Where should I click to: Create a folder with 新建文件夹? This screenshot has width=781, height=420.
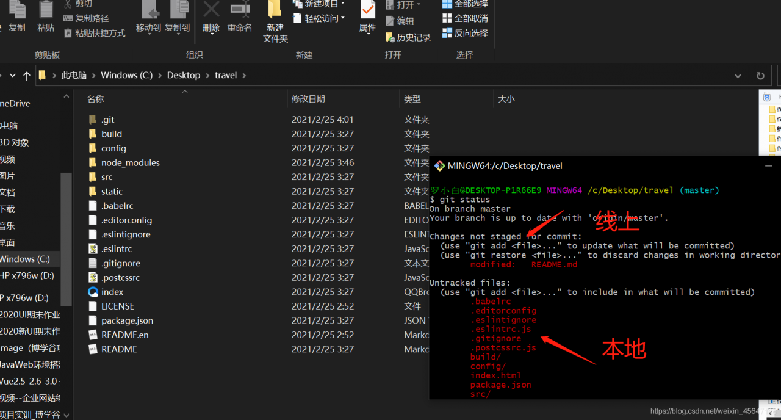[x=275, y=21]
